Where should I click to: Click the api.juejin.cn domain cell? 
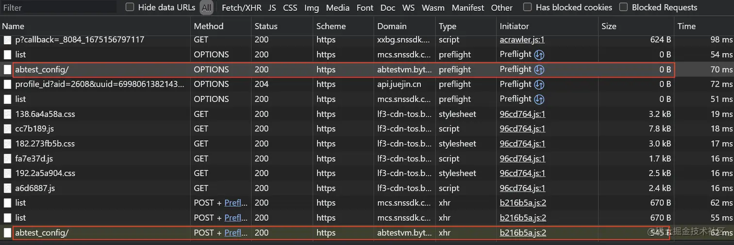pos(399,84)
